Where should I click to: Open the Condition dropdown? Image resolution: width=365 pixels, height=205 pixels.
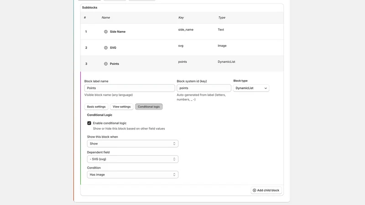coord(133,175)
